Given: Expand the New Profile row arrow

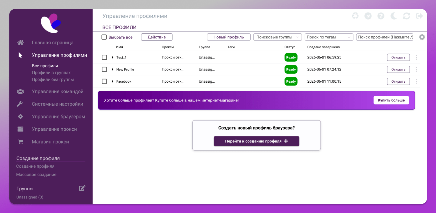Looking at the screenshot, I should [112, 69].
